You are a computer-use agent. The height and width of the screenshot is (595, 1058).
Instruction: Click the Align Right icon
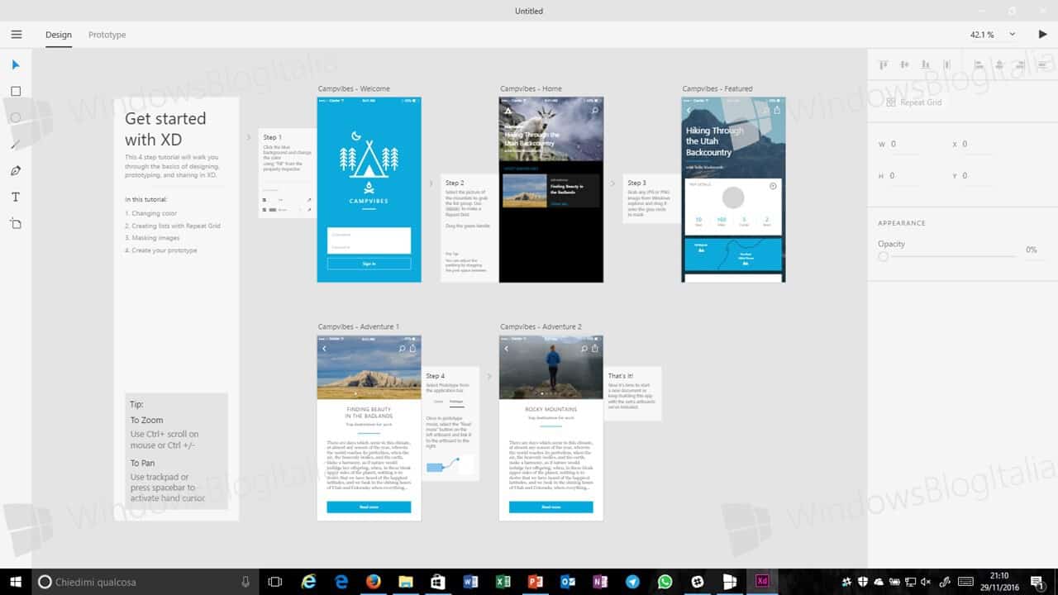point(1020,64)
